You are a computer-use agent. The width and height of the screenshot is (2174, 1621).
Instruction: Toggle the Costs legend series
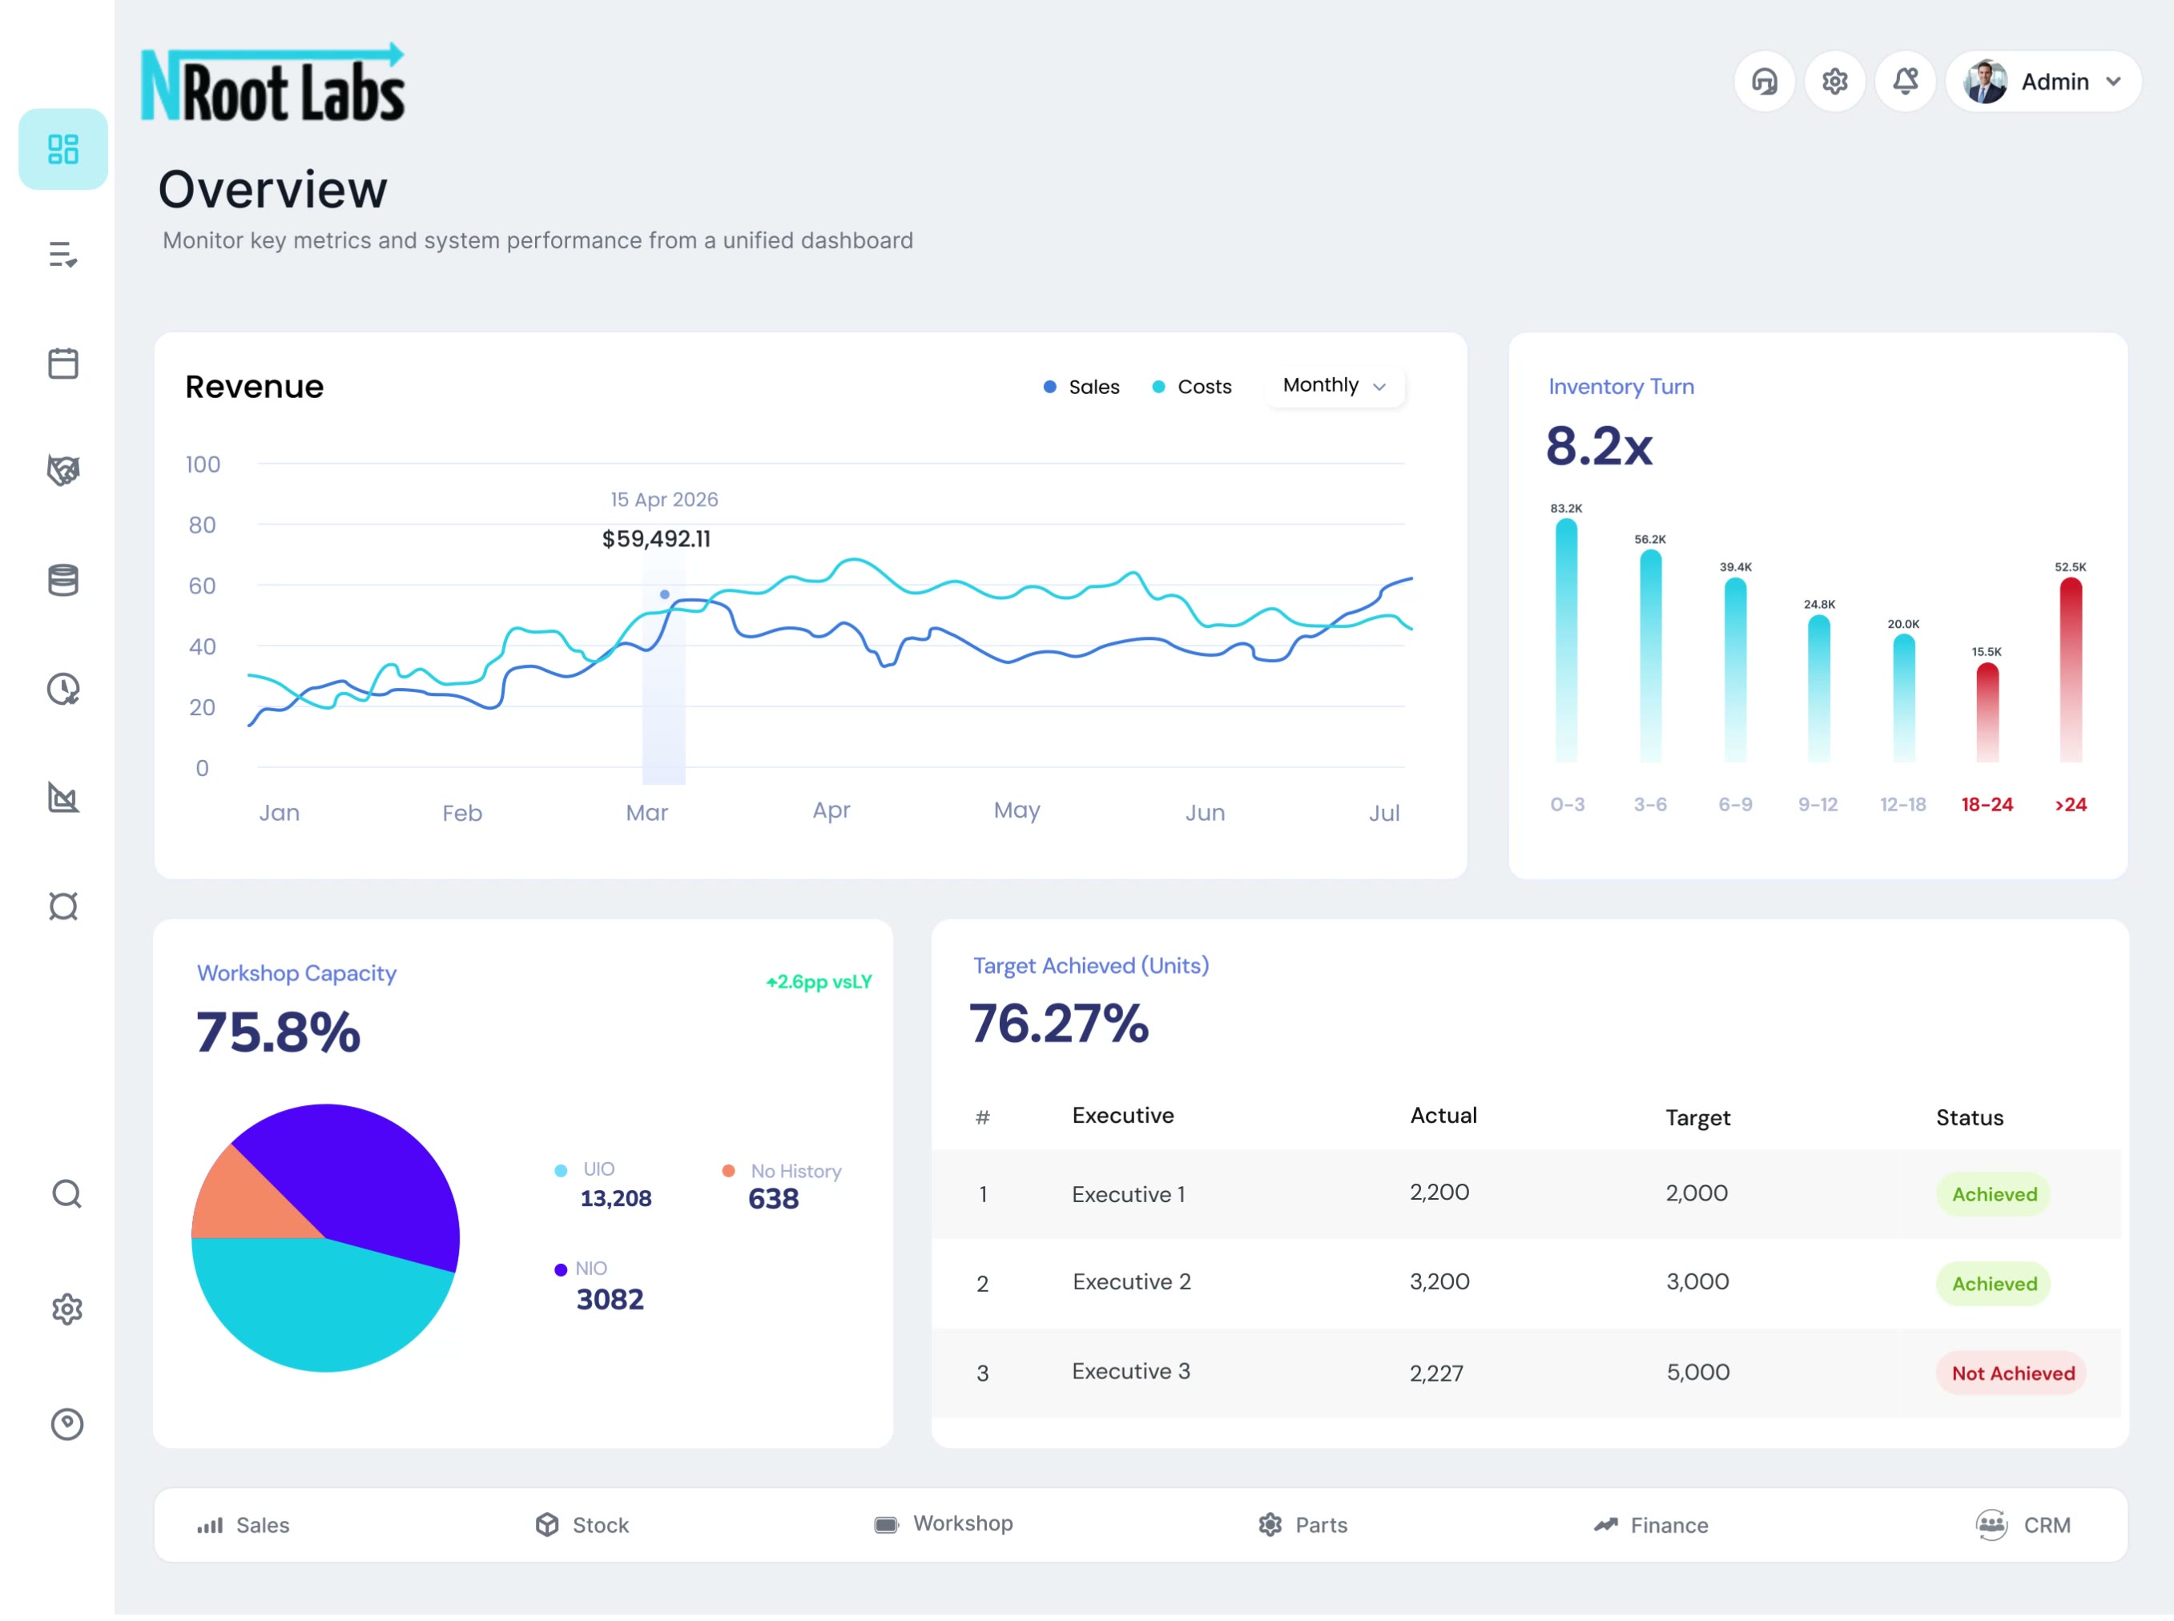pyautogui.click(x=1190, y=387)
